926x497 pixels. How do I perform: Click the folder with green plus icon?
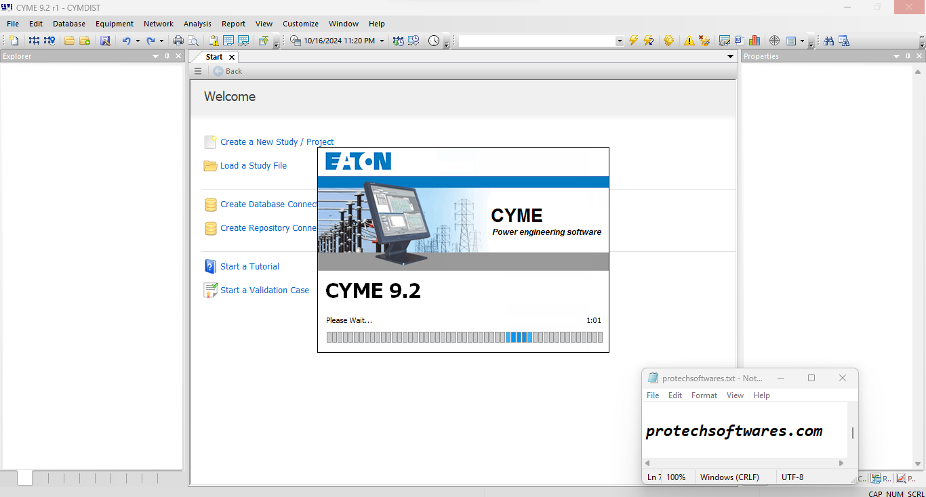point(85,41)
